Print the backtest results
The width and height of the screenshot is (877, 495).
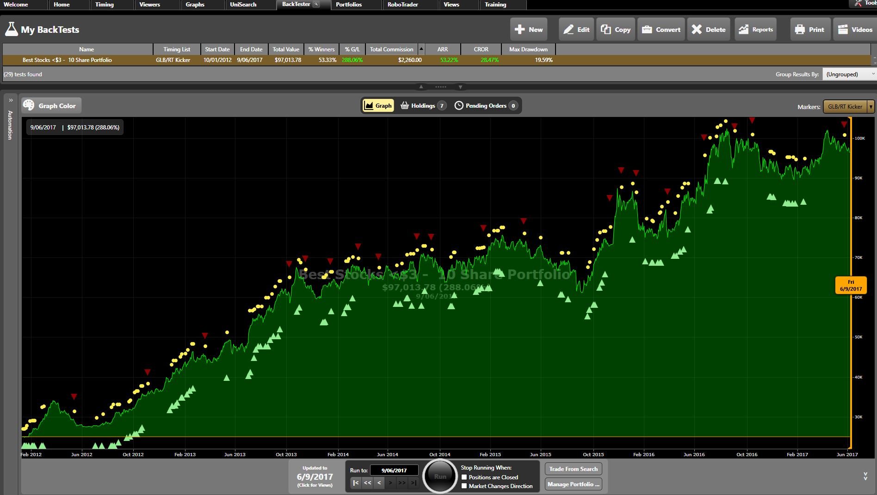click(x=809, y=29)
